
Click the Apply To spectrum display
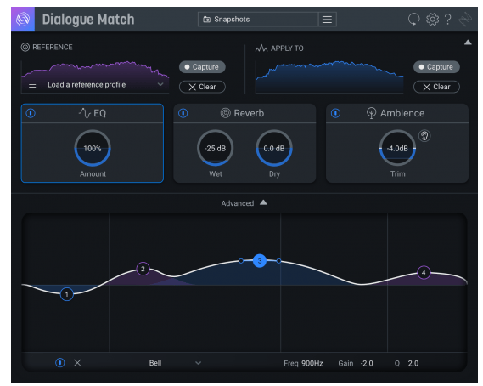pos(329,77)
